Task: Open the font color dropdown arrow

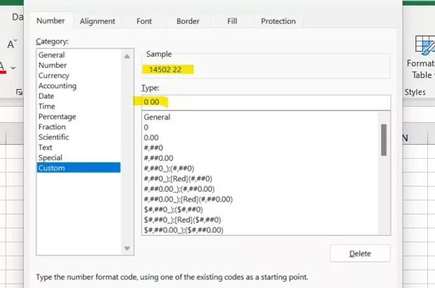Action: pyautogui.click(x=13, y=68)
